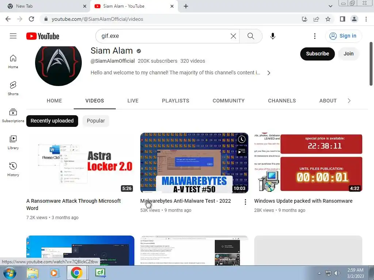Click install app icon in address bar
Viewport: 374px width, 280px height.
coord(305,19)
